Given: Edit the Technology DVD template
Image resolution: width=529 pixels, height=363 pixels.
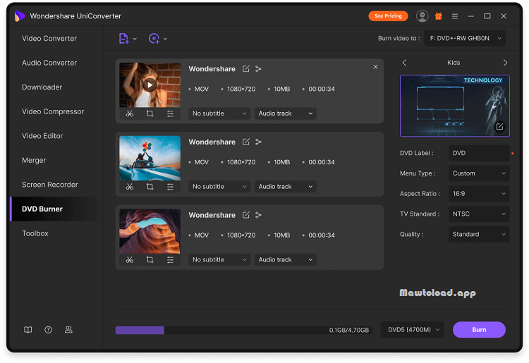Looking at the screenshot, I should click(x=499, y=127).
